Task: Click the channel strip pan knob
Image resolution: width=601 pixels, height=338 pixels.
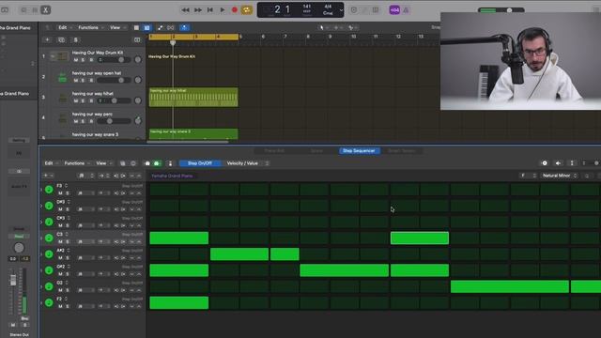Action: click(19, 248)
